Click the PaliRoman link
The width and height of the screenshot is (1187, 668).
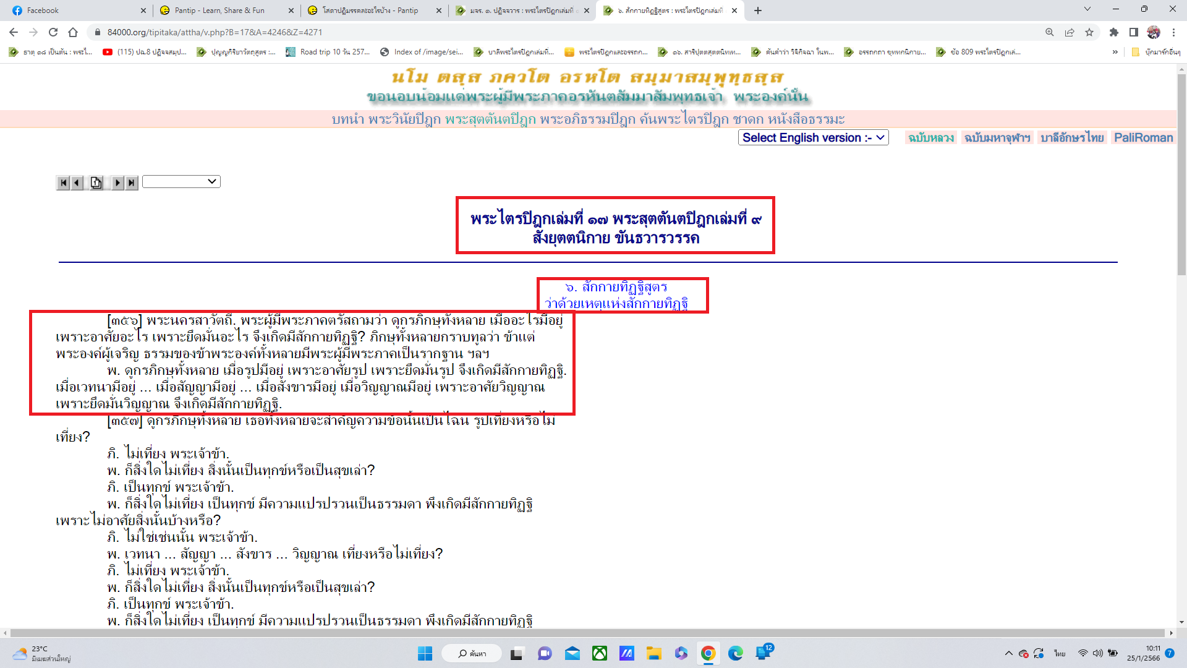click(x=1142, y=138)
